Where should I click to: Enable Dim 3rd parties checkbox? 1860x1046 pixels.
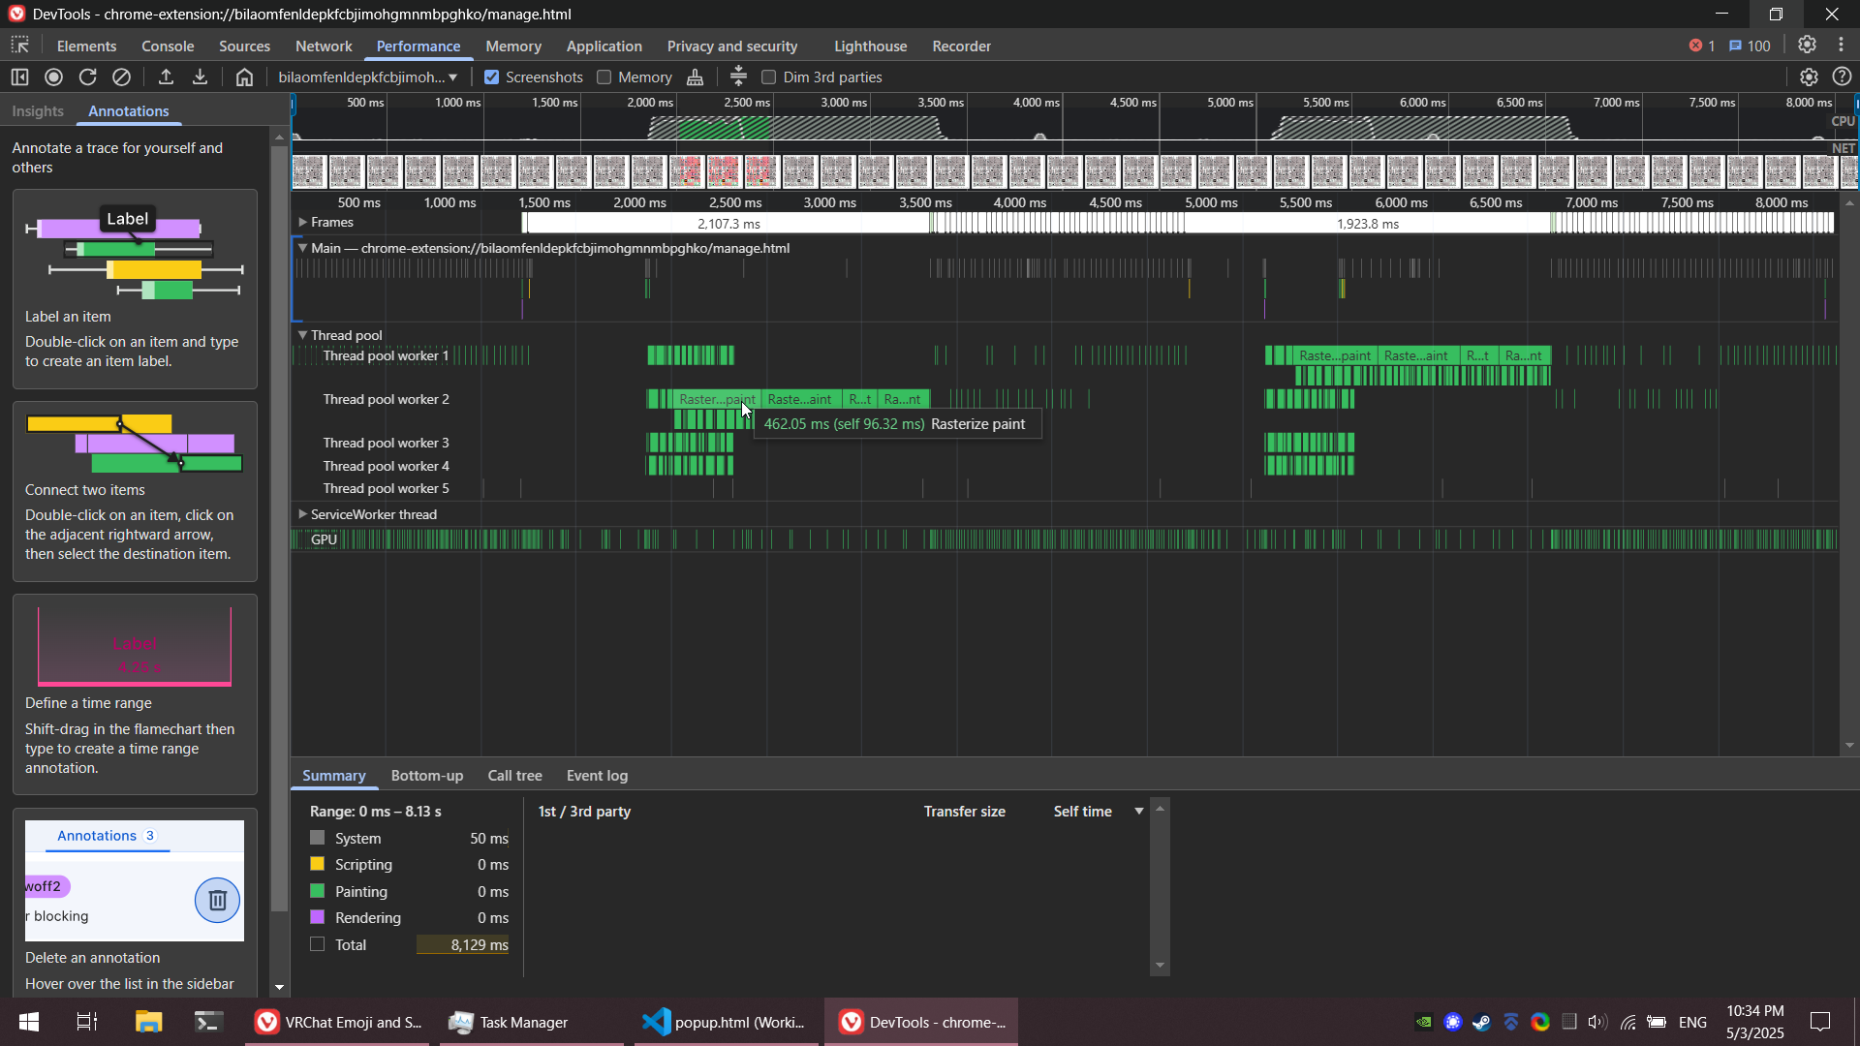point(769,77)
